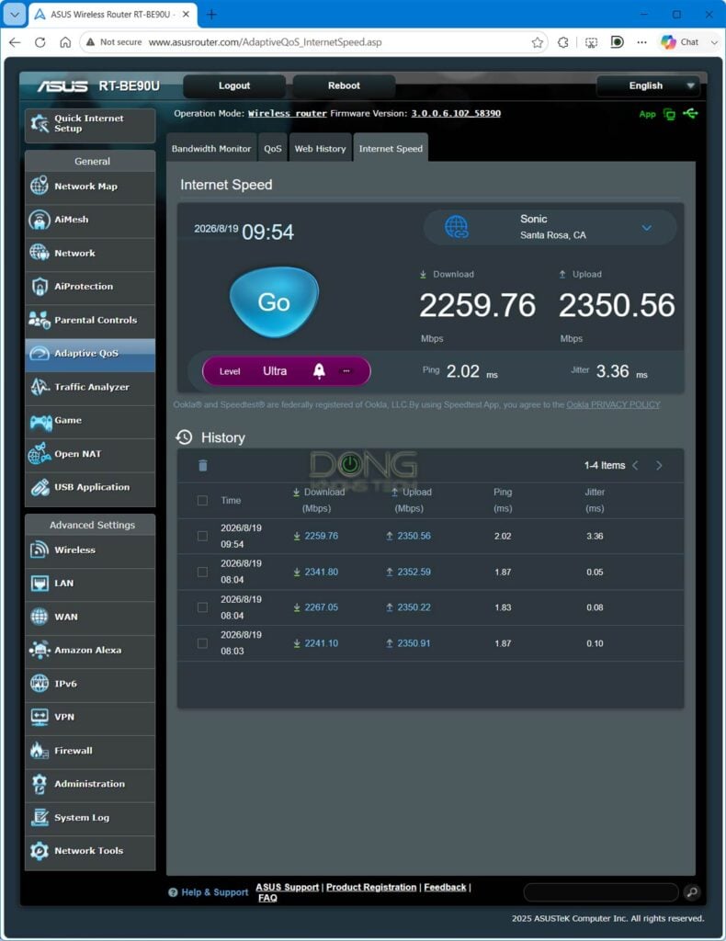Check the 2341.80 download row checkbox
This screenshot has width=726, height=941.
coord(203,572)
